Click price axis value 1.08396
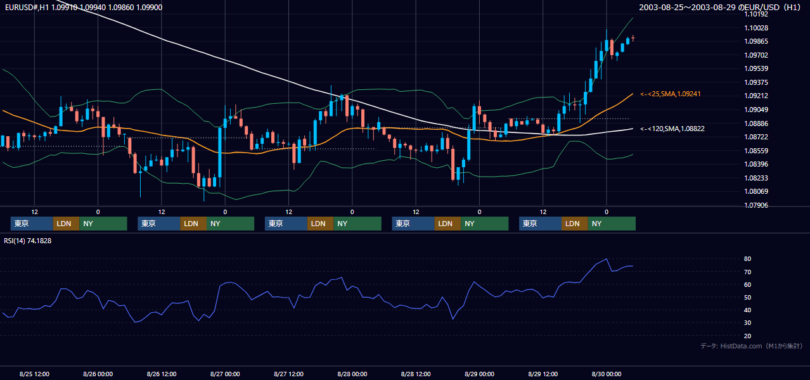This screenshot has height=380, width=810. (755, 164)
